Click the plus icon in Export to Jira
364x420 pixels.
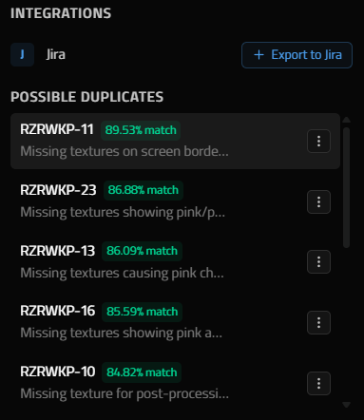[259, 55]
